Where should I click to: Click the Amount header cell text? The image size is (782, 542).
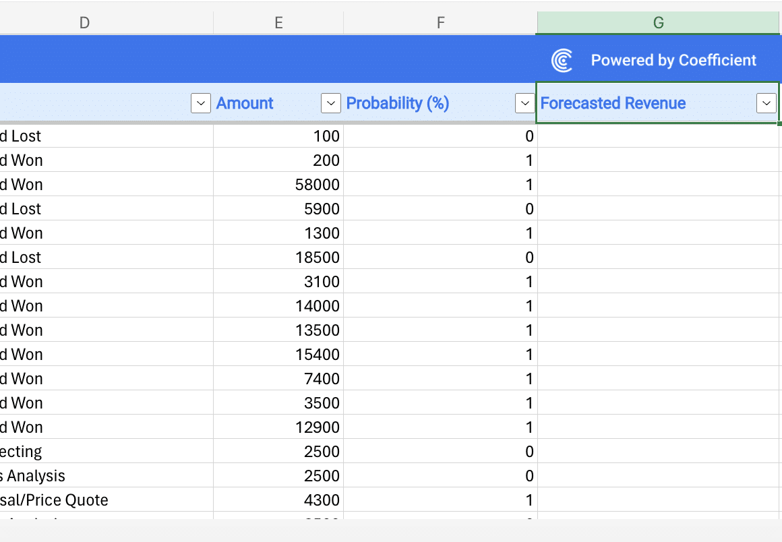tap(245, 103)
